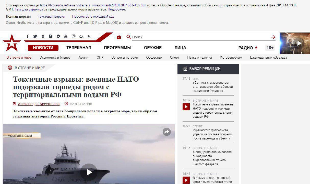
Task: Select the Армия category tab
Action: [x=84, y=58]
